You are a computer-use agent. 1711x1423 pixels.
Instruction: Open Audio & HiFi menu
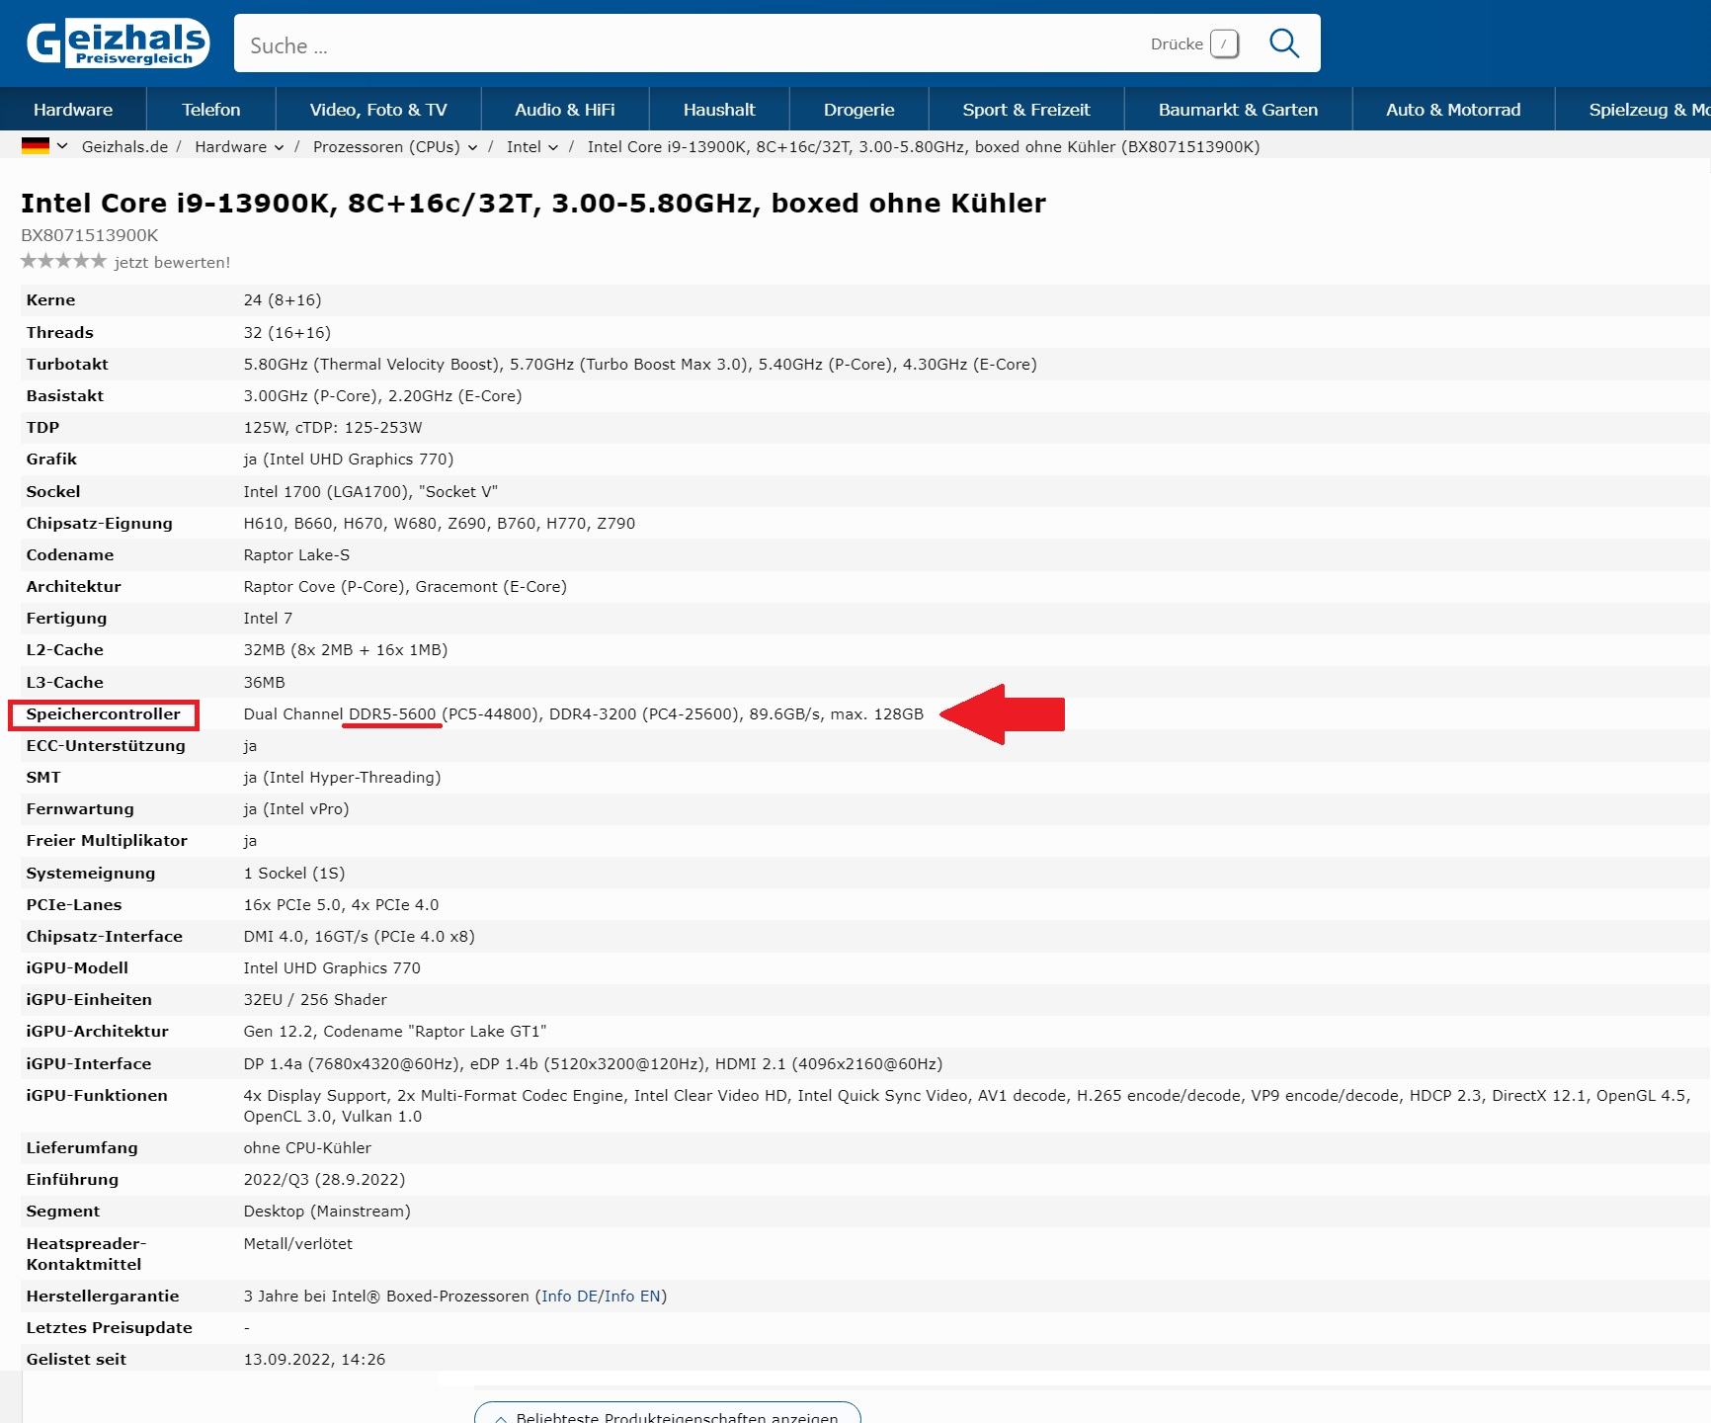point(565,110)
